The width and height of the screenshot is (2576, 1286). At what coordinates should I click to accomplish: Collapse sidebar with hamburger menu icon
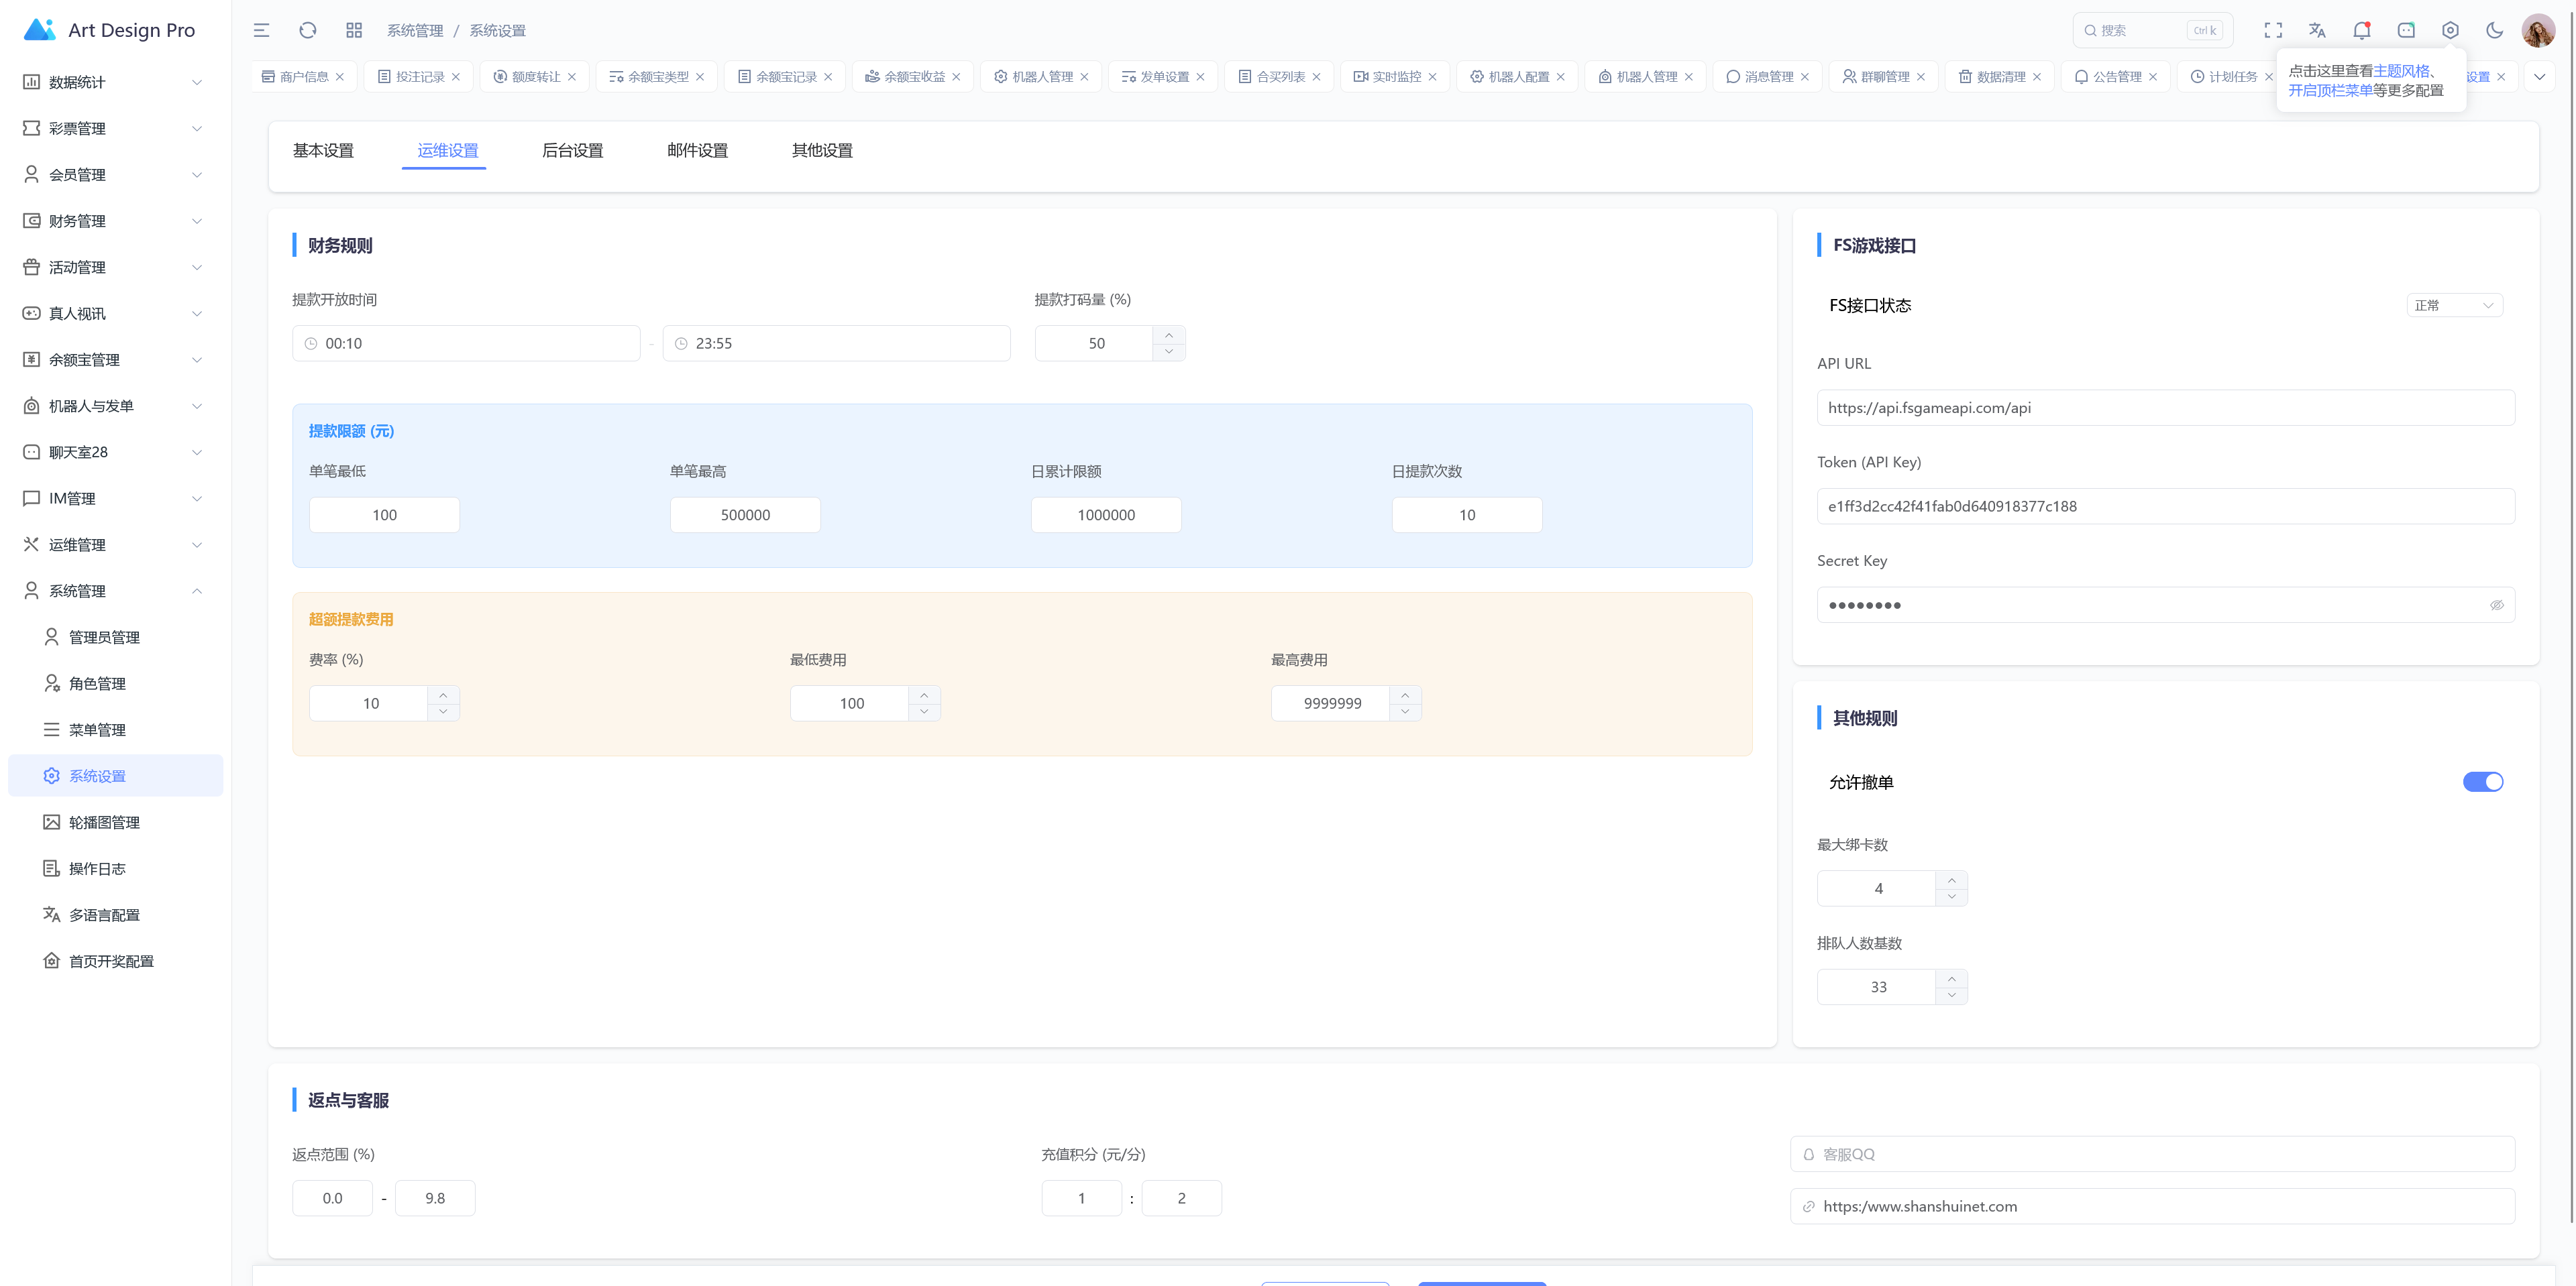coord(261,30)
